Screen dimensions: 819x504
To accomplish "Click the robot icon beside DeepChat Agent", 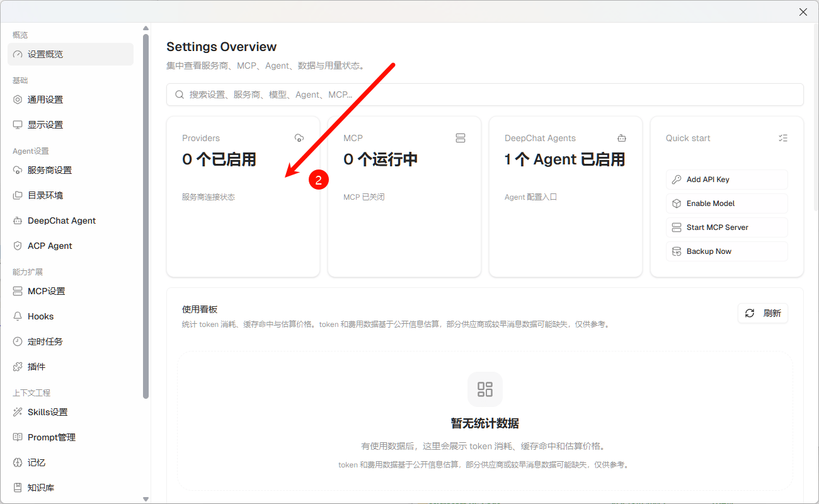I will point(18,220).
